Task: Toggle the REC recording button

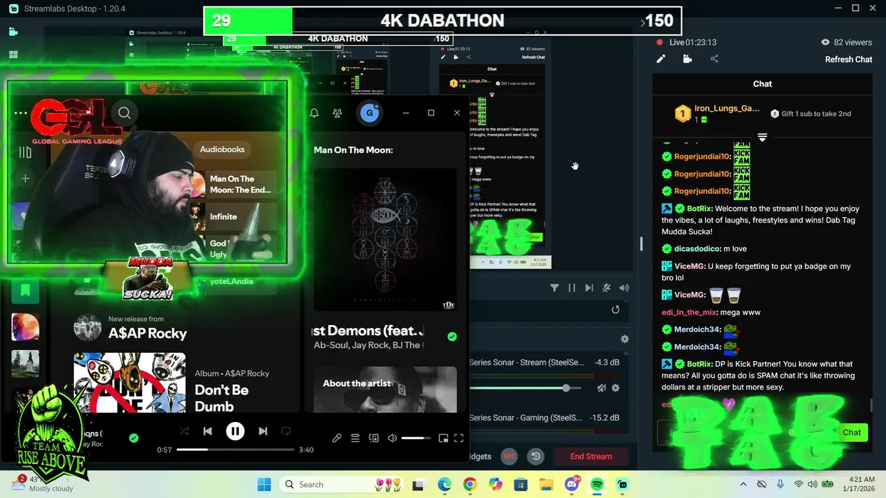Action: [x=509, y=456]
